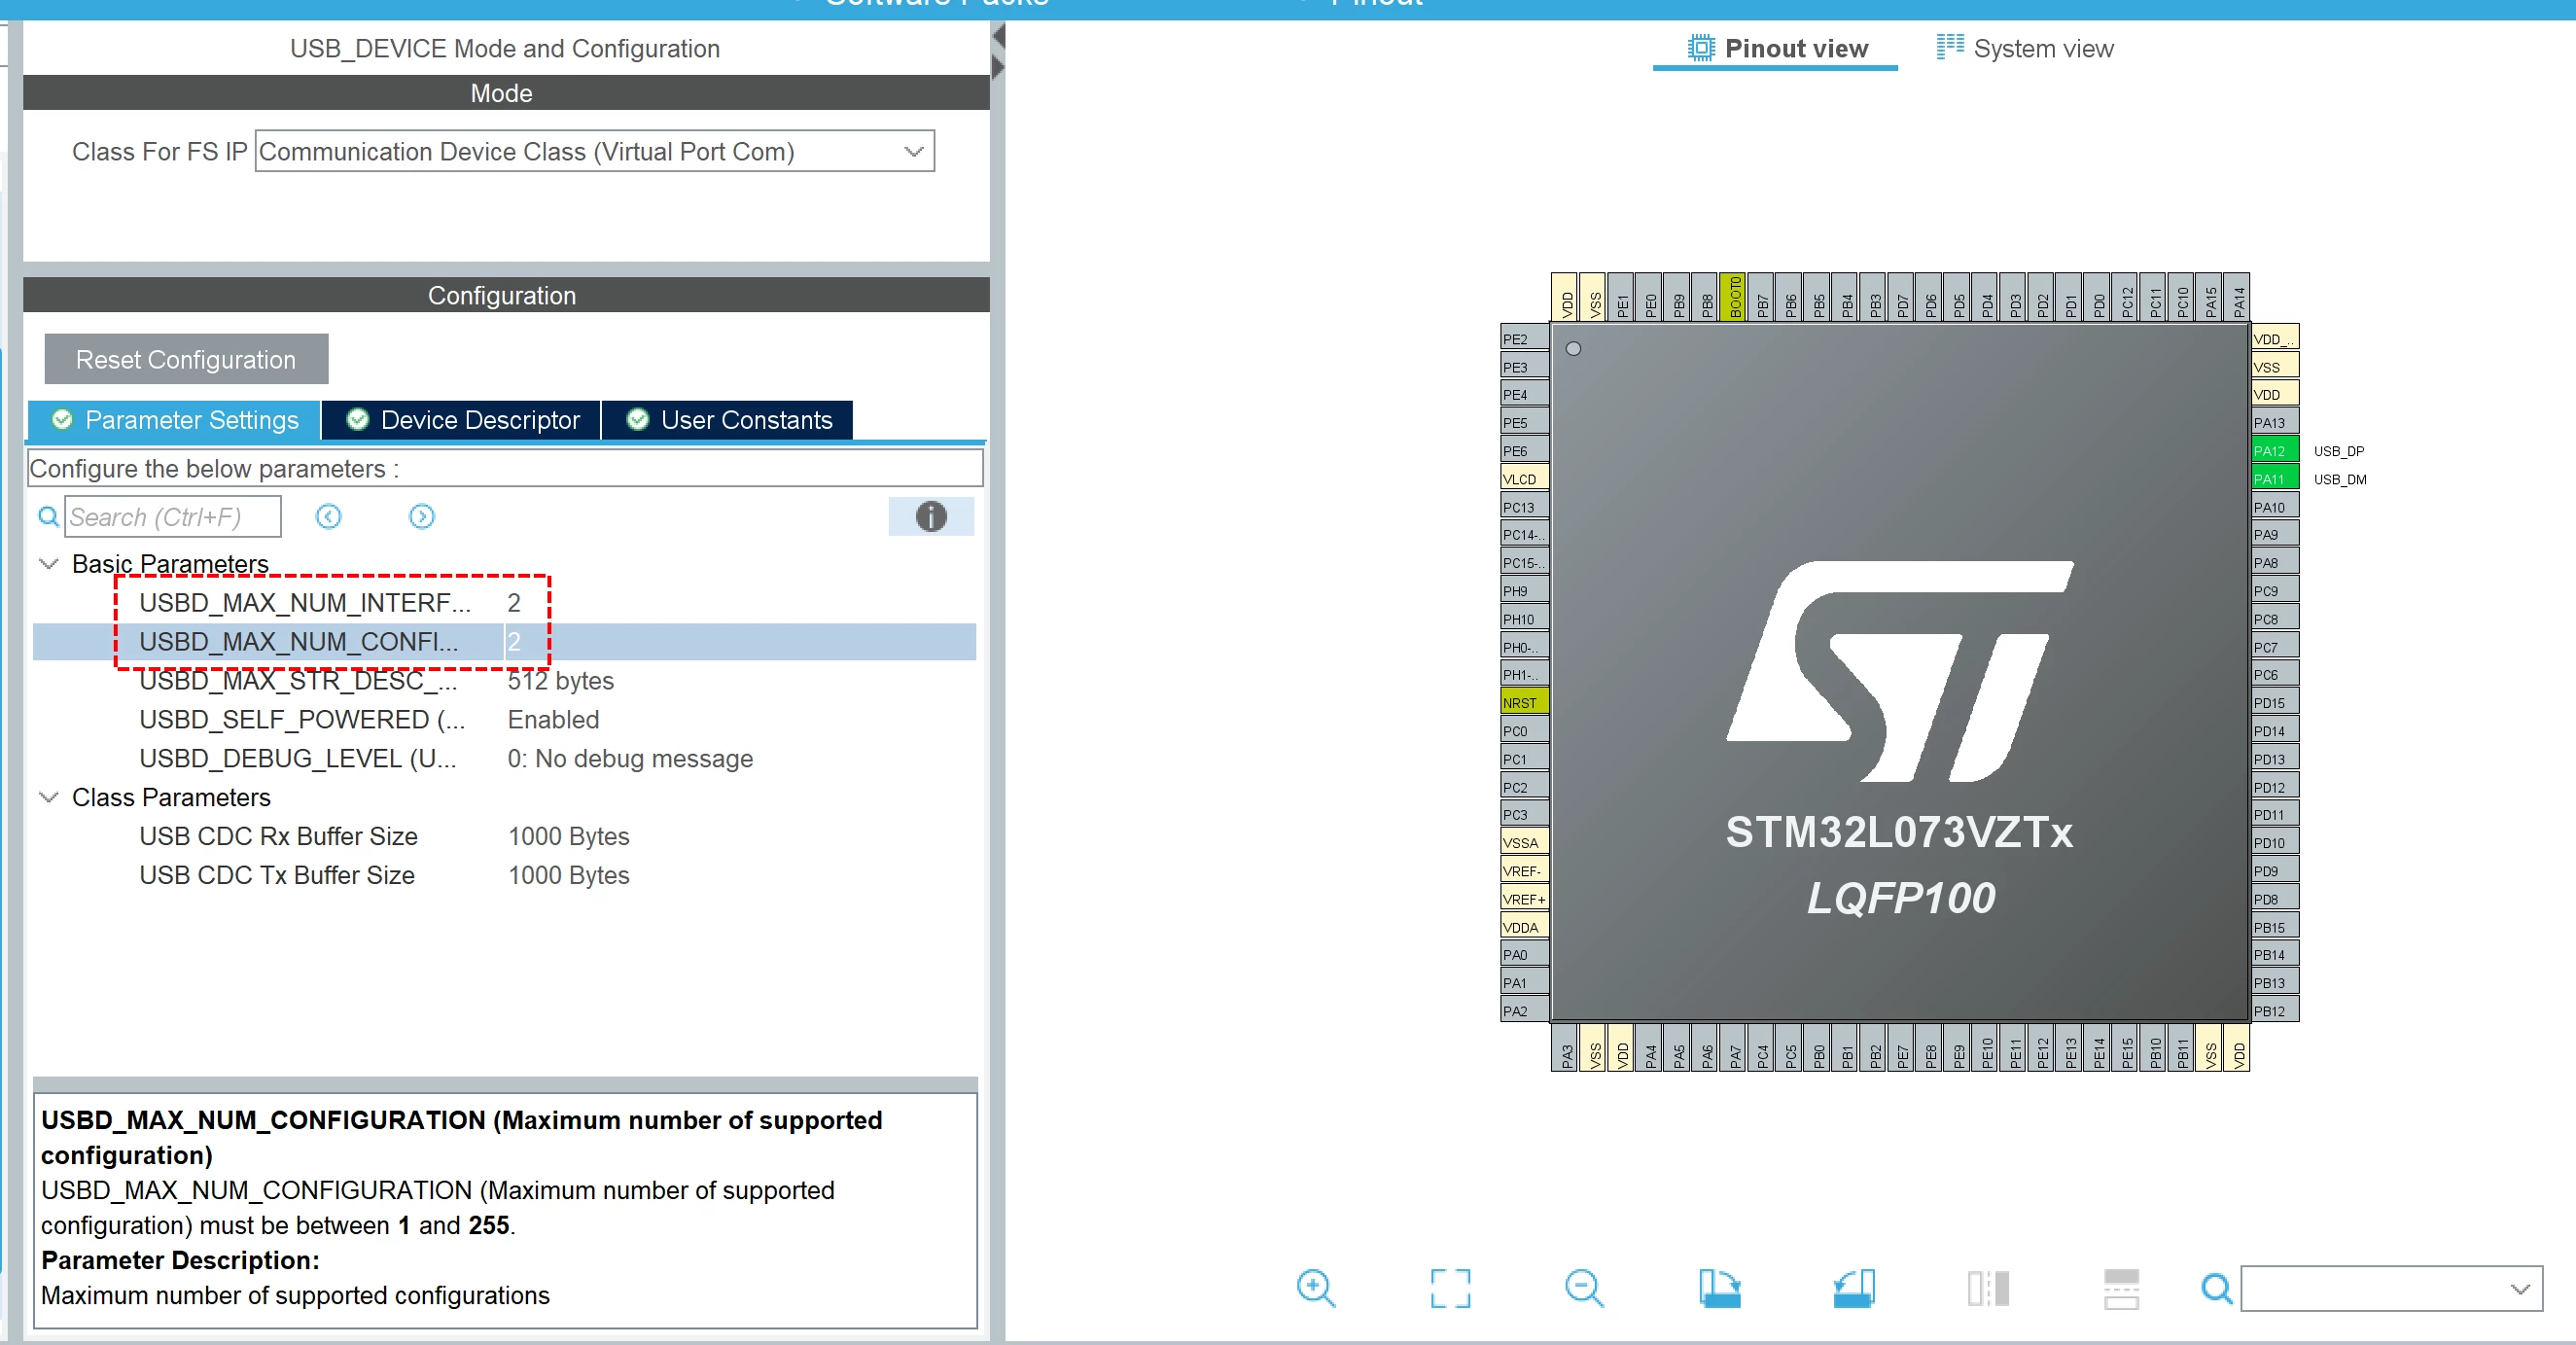Screen dimensions: 2576x1345
Task: Collapse the Class Parameters group
Action: click(x=48, y=797)
